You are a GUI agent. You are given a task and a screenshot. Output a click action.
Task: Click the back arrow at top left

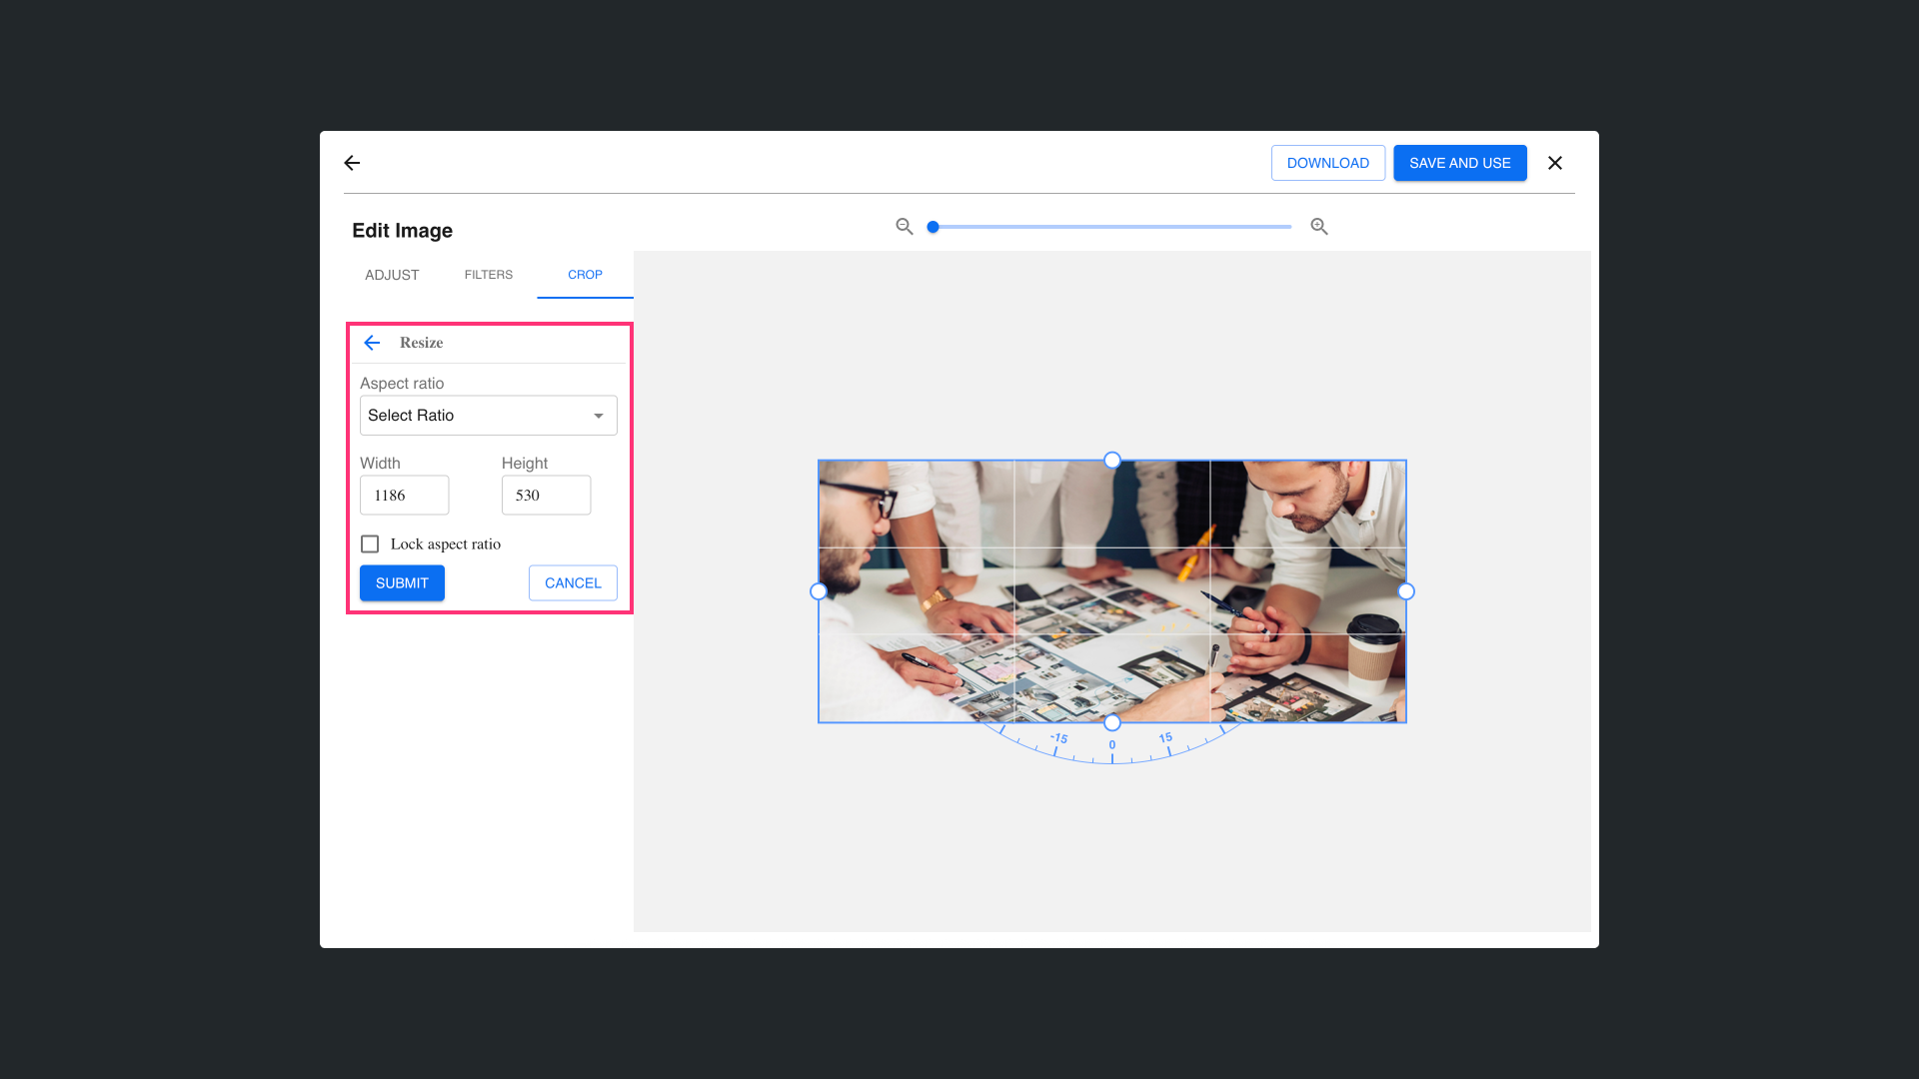coord(352,163)
